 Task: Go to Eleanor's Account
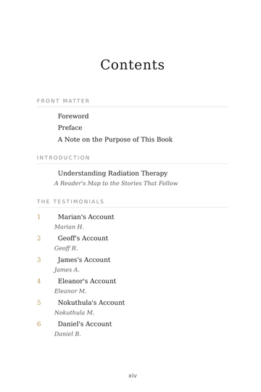pos(87,281)
